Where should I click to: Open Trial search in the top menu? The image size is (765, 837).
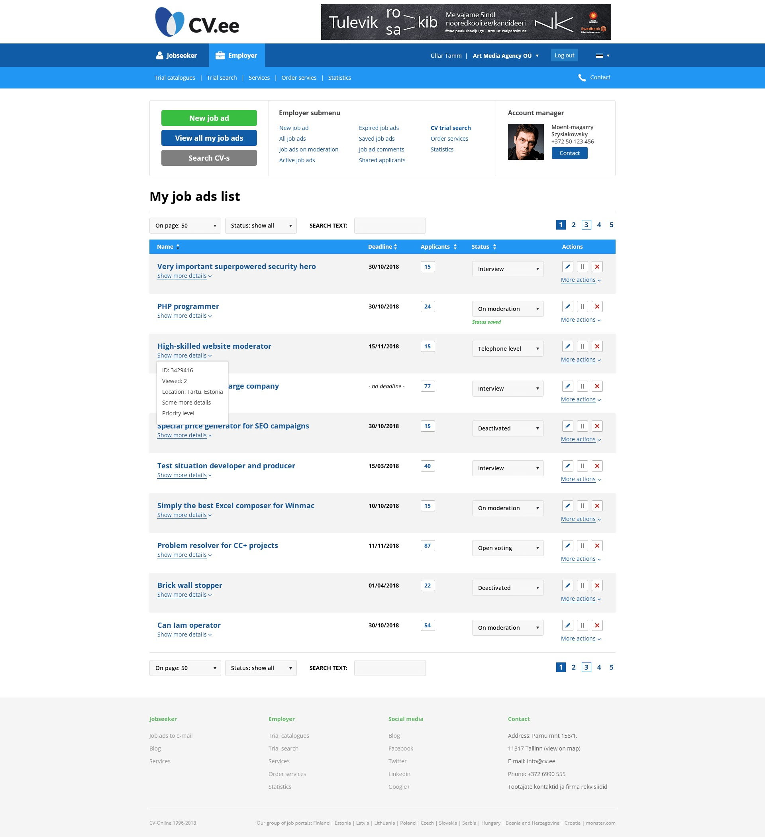tap(222, 78)
